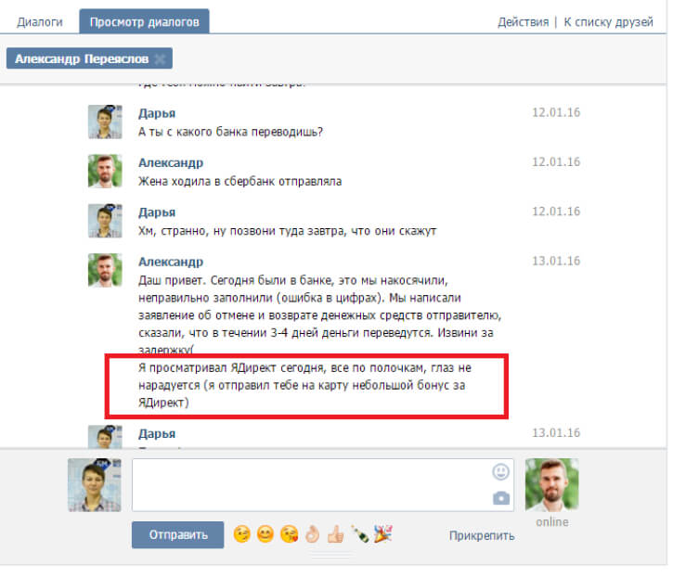The width and height of the screenshot is (673, 577).
Task: Insert the winking face emoji
Action: pos(242,534)
